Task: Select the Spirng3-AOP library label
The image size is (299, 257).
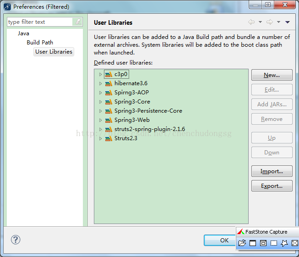Action: (x=131, y=93)
